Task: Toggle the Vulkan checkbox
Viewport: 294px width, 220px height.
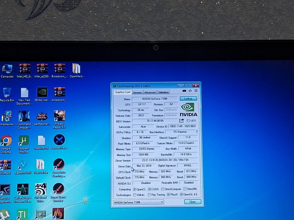Action: [x=135, y=195]
